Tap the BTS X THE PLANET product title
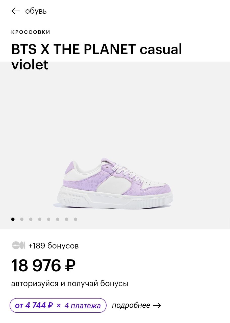This screenshot has height=323, width=230. (x=97, y=57)
